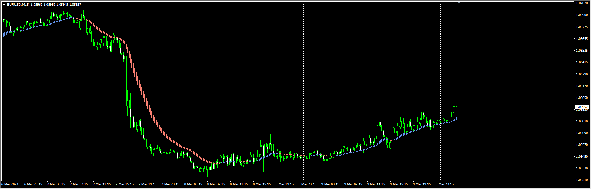Click price axis label 1.06655
Image resolution: width=591 pixels, height=189 pixels.
(x=582, y=38)
